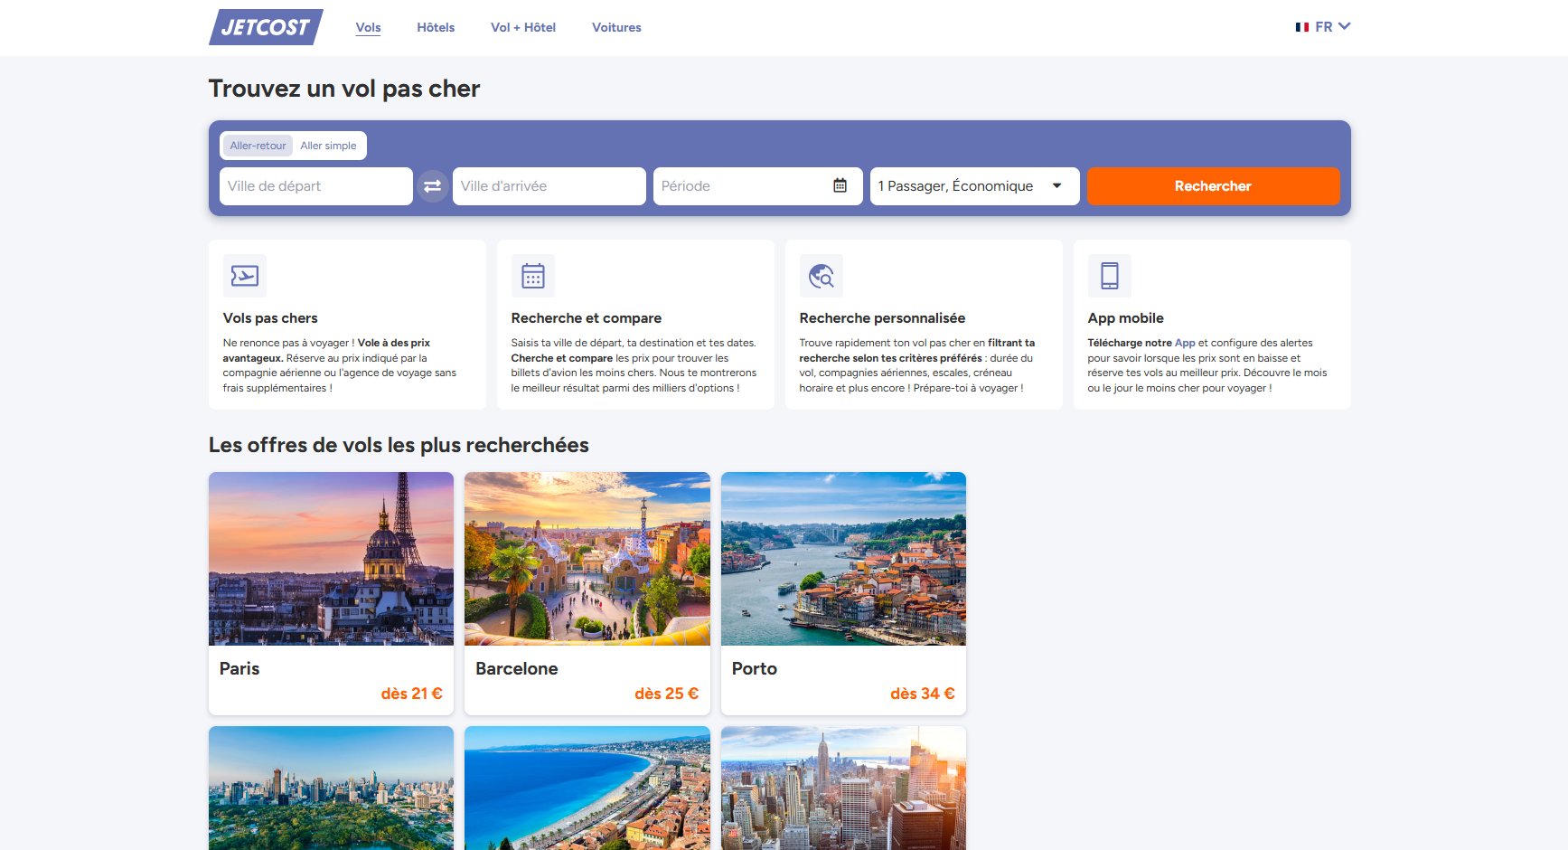
Task: Click the Jetcost logo
Action: (x=266, y=27)
